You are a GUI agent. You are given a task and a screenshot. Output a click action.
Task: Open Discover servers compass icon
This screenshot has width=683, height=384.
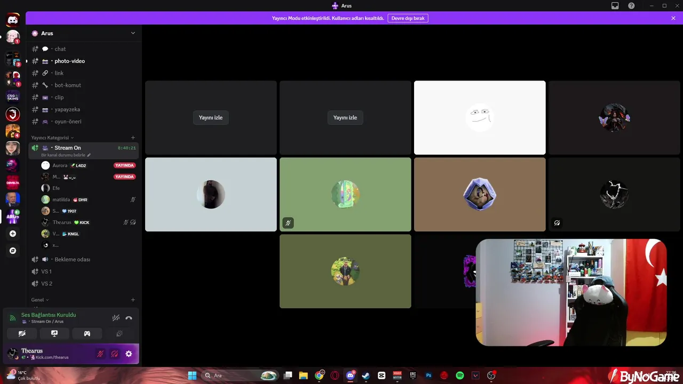13,251
